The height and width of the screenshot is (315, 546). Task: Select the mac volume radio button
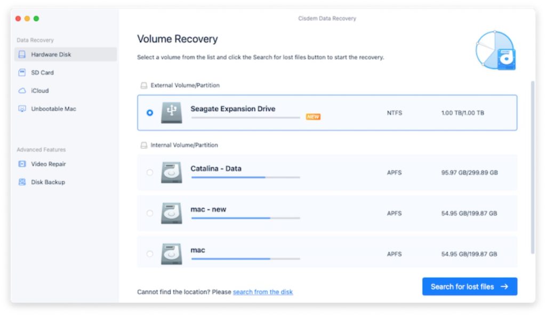pos(150,254)
